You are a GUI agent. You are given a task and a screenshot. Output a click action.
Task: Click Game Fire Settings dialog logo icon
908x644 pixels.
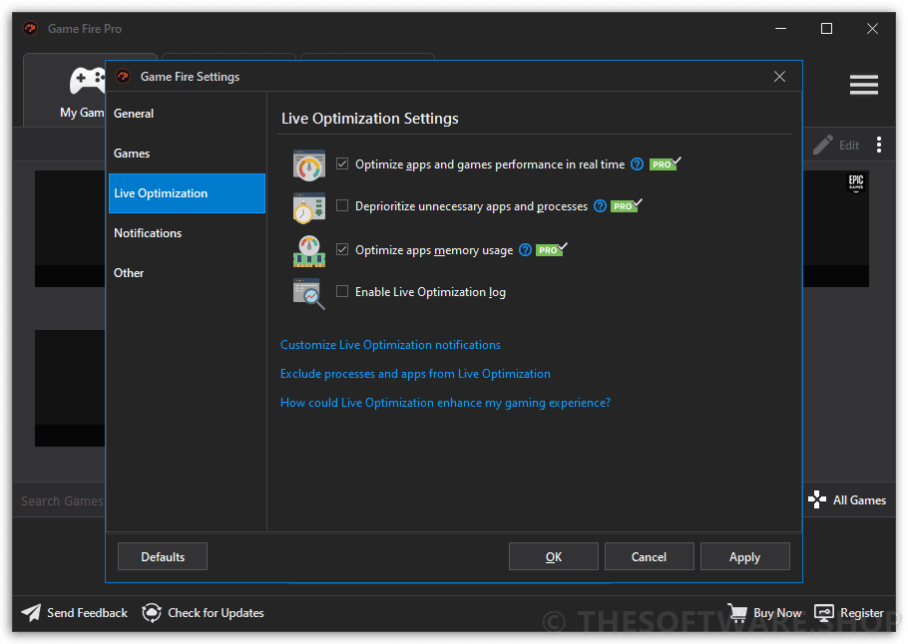pyautogui.click(x=123, y=77)
